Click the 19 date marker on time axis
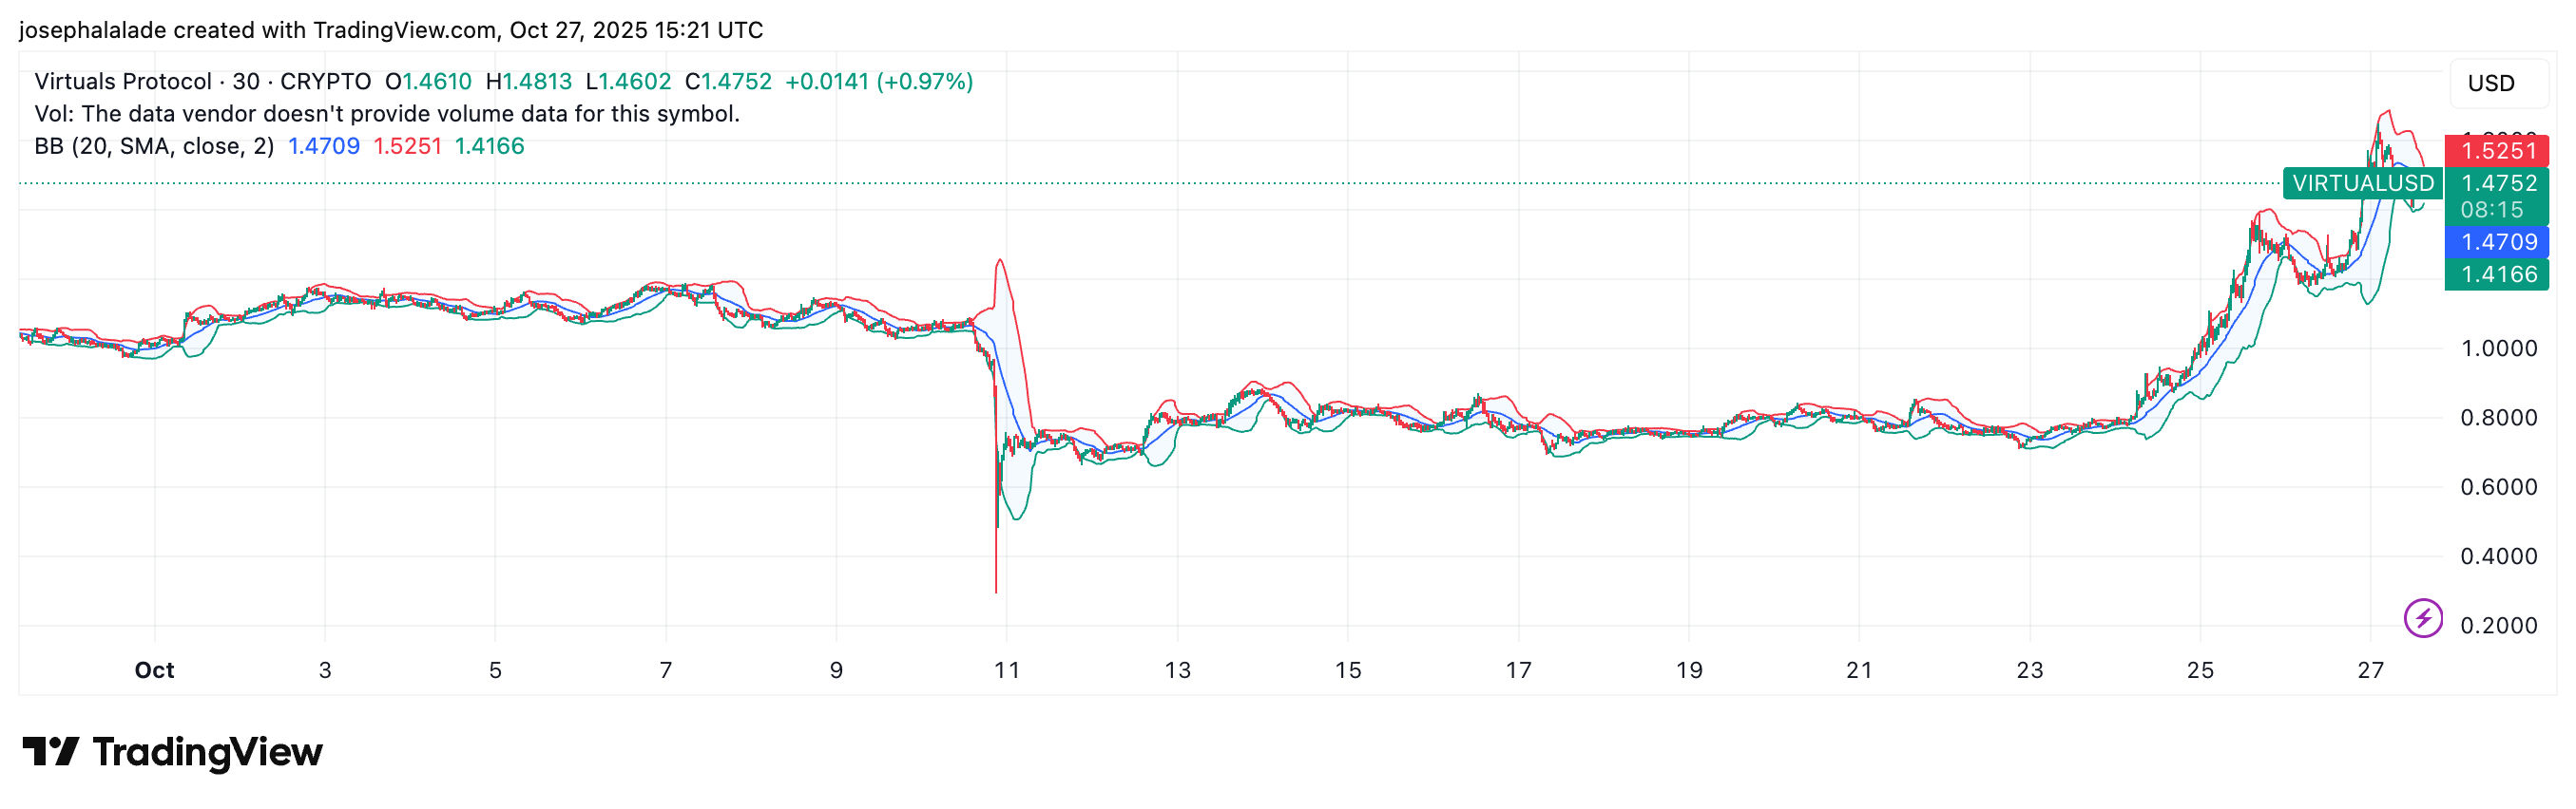 tap(1688, 670)
